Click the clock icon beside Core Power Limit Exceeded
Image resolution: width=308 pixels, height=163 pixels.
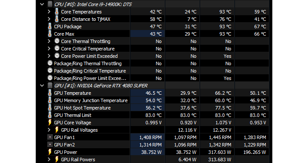coord(57,56)
